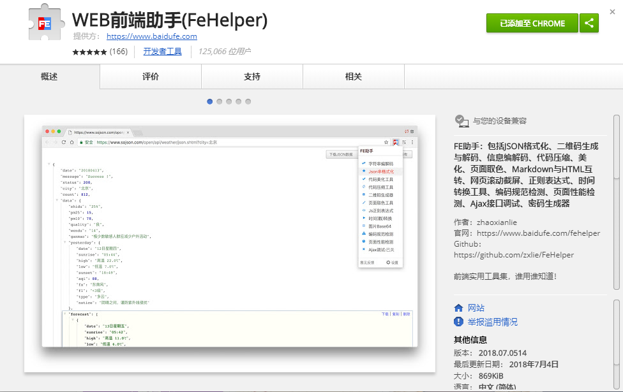The width and height of the screenshot is (623, 392).
Task: Click the https://github.com/zxlie/FeHelper text
Action: (x=514, y=255)
